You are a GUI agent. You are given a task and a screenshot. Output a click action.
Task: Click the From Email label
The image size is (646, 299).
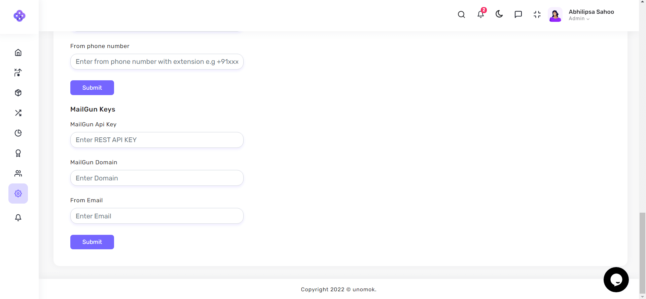86,200
